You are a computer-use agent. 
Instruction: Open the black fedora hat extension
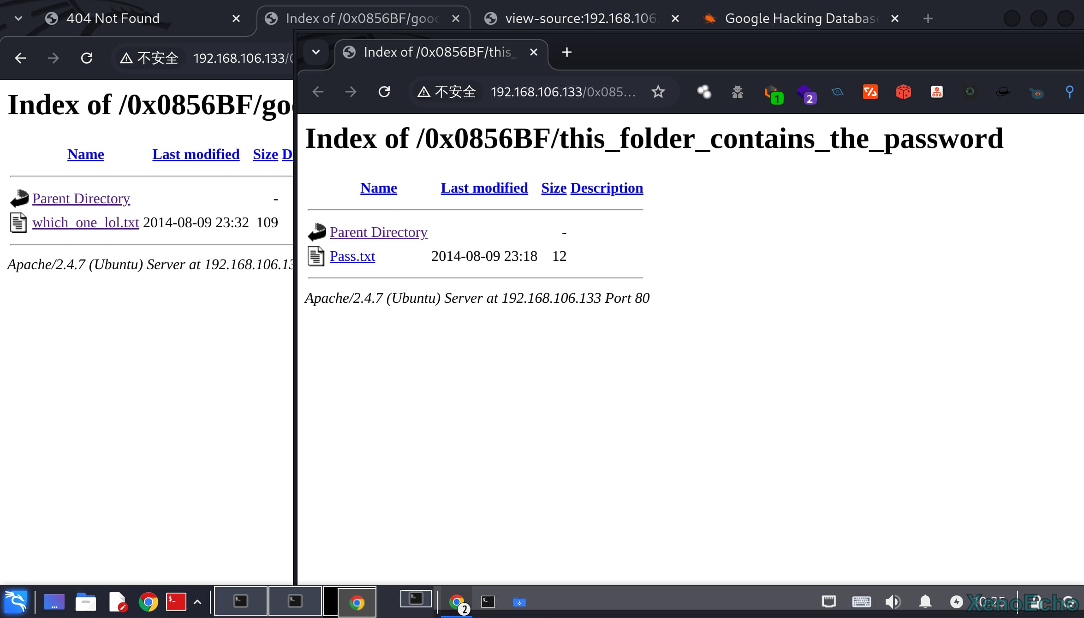[x=1003, y=92]
